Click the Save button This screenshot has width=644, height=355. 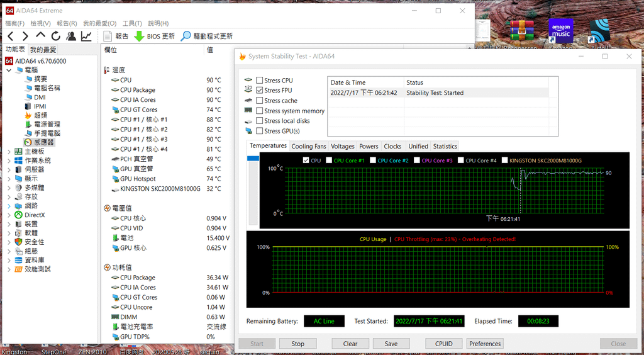tap(391, 344)
